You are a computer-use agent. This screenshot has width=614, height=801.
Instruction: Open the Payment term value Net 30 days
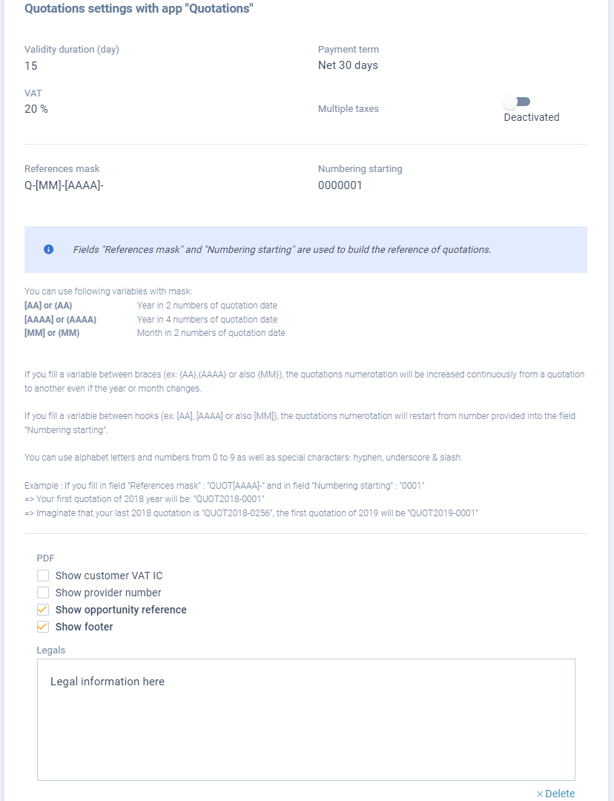[x=348, y=65]
